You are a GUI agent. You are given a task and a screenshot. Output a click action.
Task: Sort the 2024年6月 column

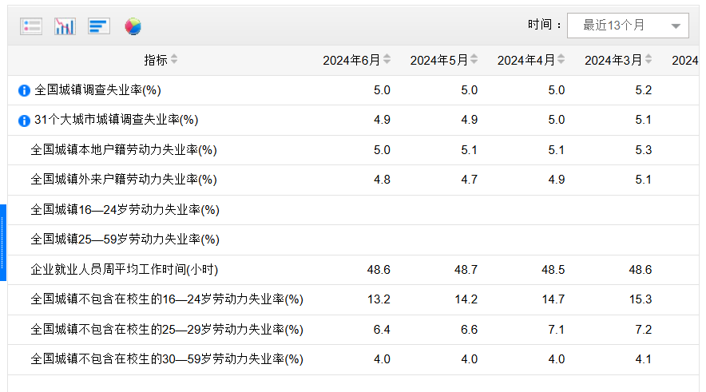(x=387, y=60)
